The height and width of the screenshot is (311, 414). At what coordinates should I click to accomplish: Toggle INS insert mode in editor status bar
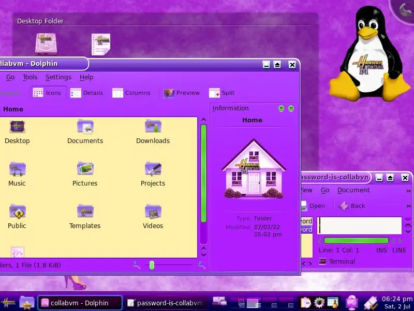(381, 250)
